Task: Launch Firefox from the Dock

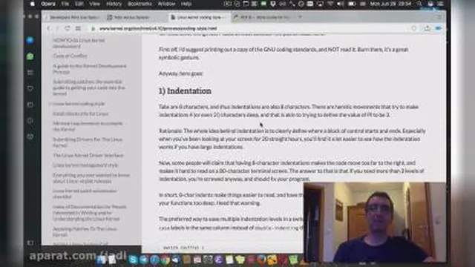Action: [x=261, y=260]
